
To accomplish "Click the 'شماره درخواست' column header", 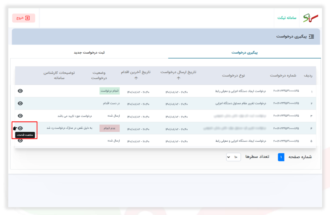I will tap(283, 76).
